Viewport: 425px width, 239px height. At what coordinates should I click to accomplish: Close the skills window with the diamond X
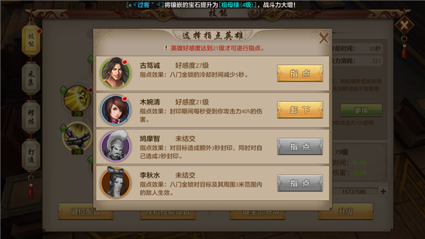(x=404, y=26)
